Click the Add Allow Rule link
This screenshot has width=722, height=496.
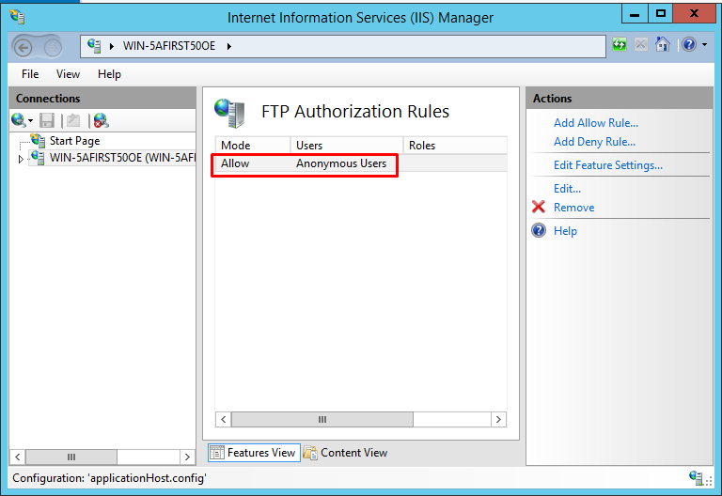click(596, 123)
